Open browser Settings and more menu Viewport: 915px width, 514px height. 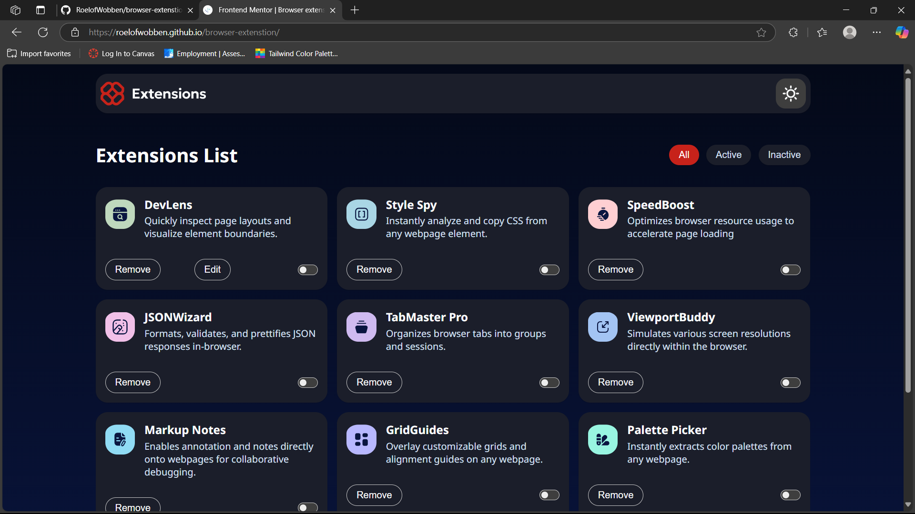[876, 32]
